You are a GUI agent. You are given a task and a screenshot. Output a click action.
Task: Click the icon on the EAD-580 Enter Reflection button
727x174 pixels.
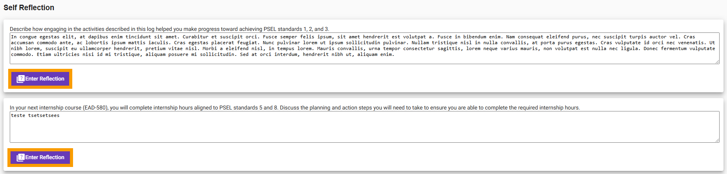click(20, 158)
